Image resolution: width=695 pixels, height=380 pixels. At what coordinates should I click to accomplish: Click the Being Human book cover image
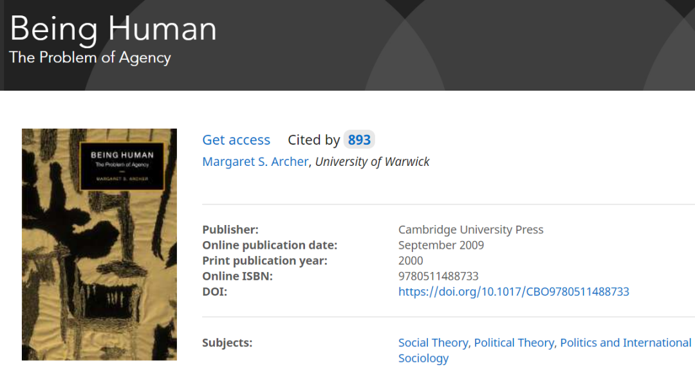99,270
